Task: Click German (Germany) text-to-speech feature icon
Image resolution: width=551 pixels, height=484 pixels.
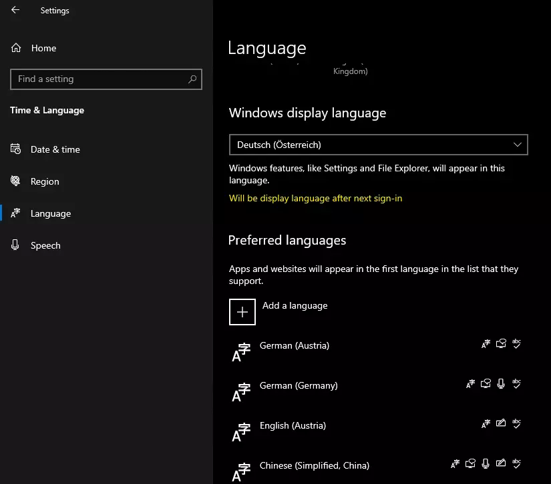Action: (486, 384)
